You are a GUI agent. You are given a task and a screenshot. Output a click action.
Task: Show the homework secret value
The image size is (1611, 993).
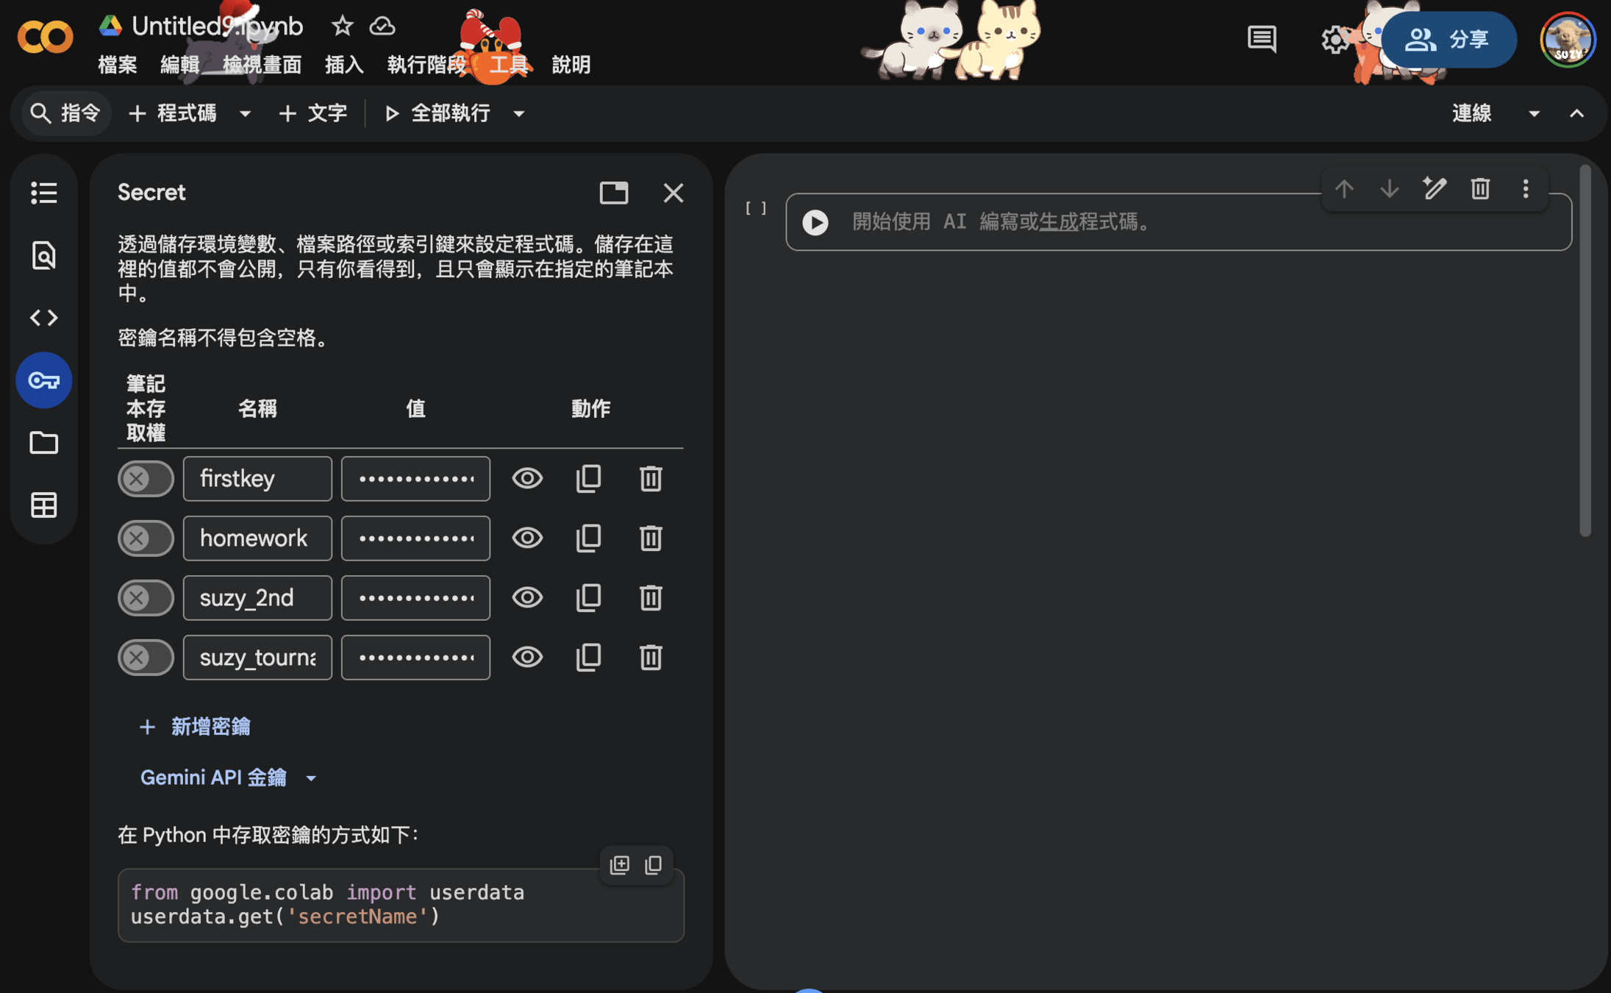tap(527, 538)
